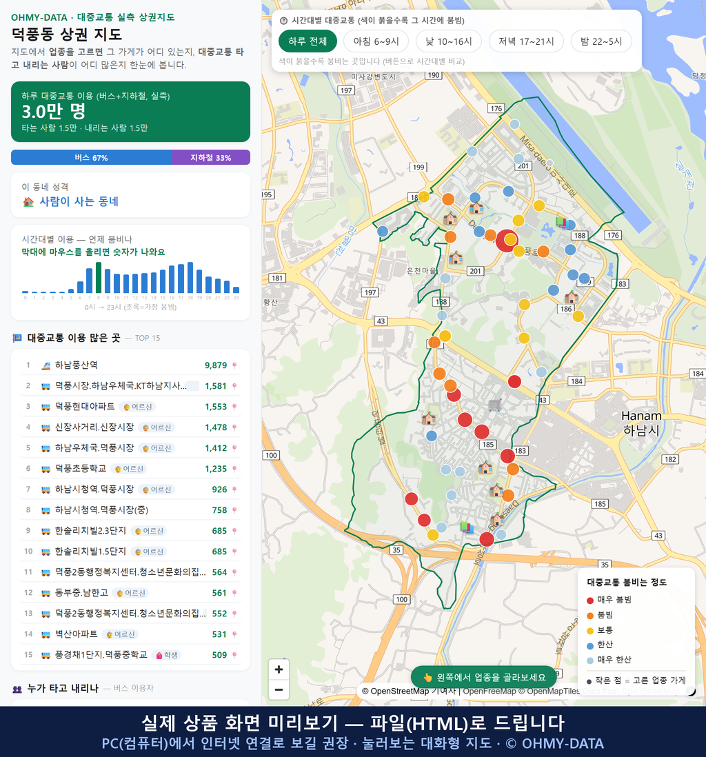The height and width of the screenshot is (757, 706).
Task: Click the 누가 타고 내리나 section heading
Action: tap(63, 688)
